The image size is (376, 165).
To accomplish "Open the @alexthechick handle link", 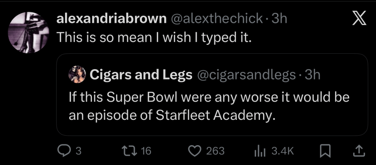I will 216,19.
